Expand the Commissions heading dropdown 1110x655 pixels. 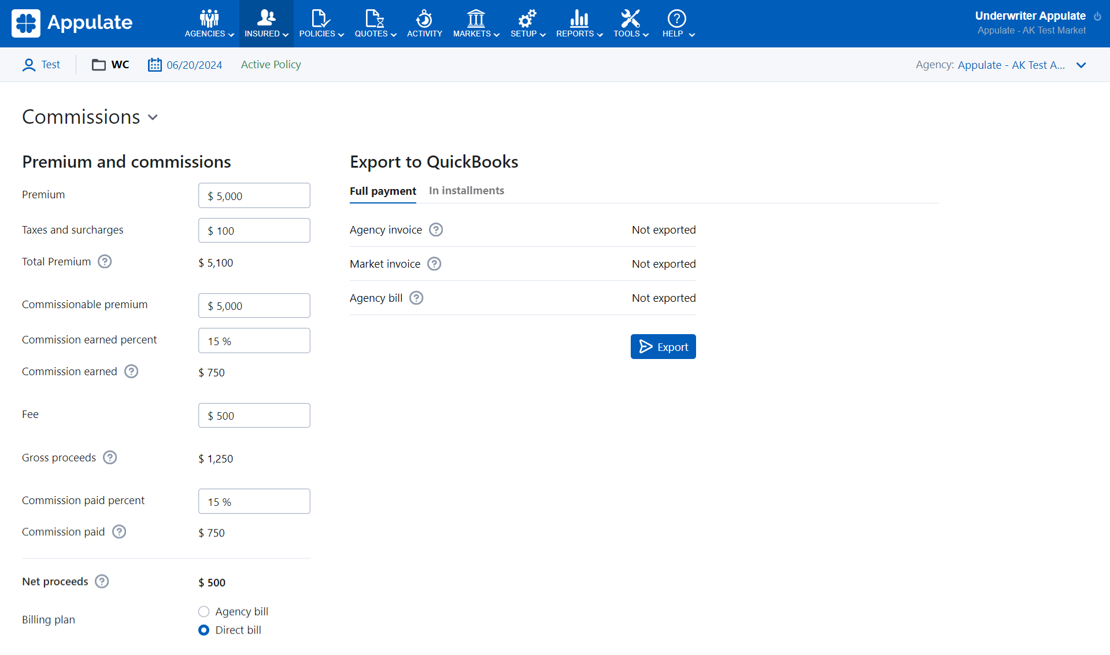click(153, 117)
